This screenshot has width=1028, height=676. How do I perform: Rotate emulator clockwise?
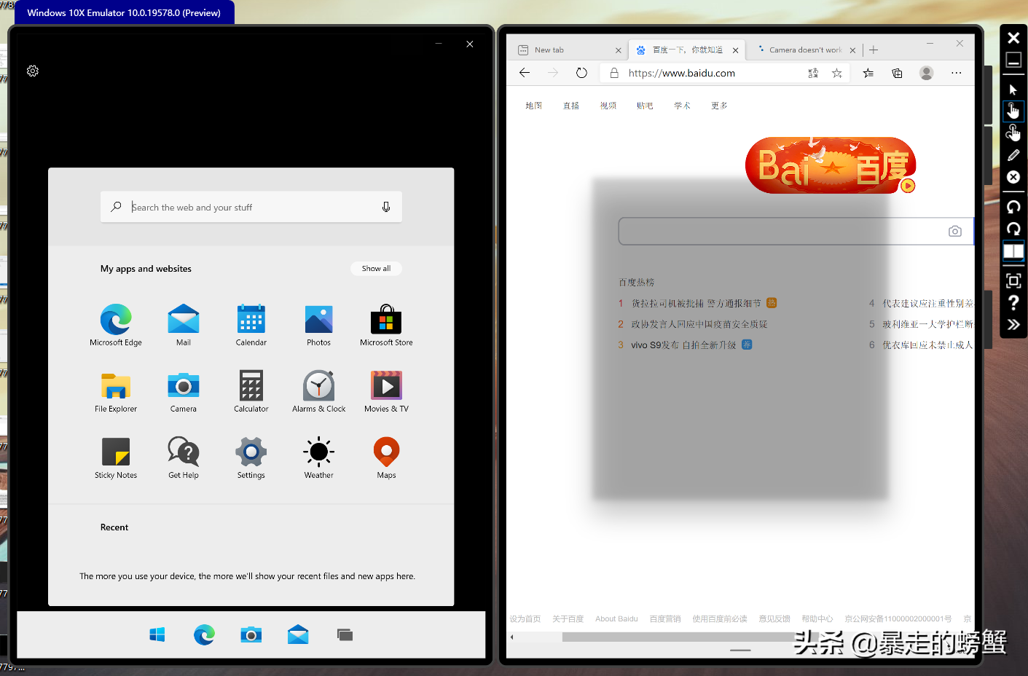1013,229
